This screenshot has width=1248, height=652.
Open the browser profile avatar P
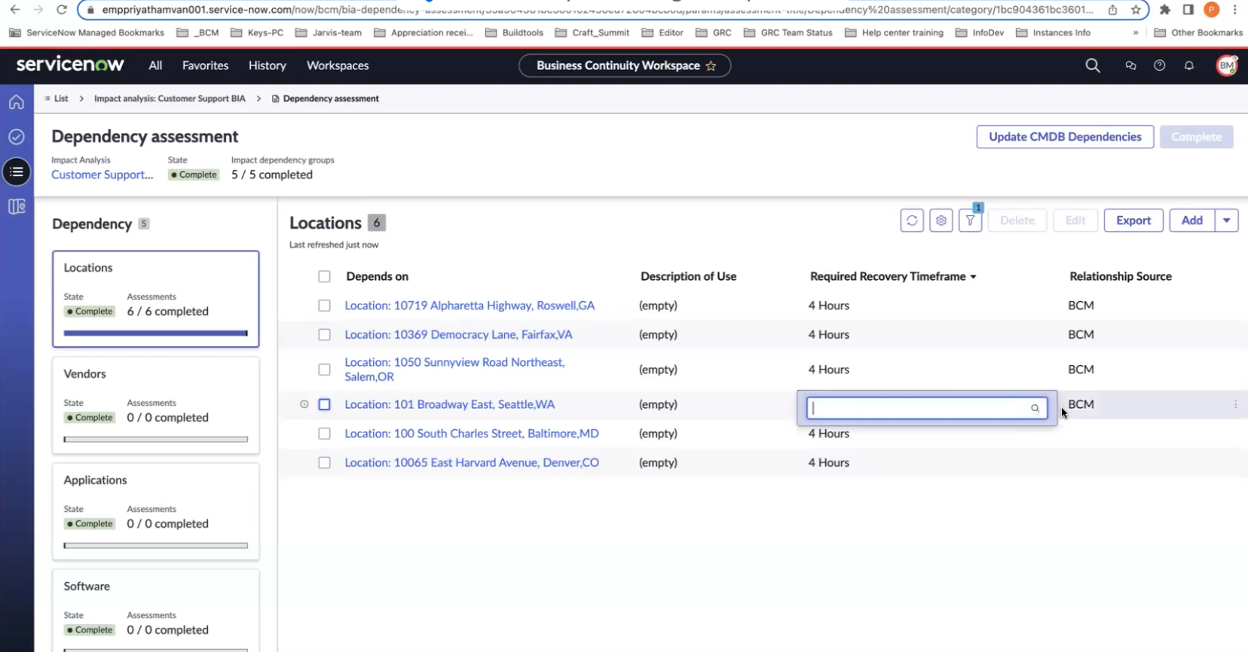(x=1211, y=10)
